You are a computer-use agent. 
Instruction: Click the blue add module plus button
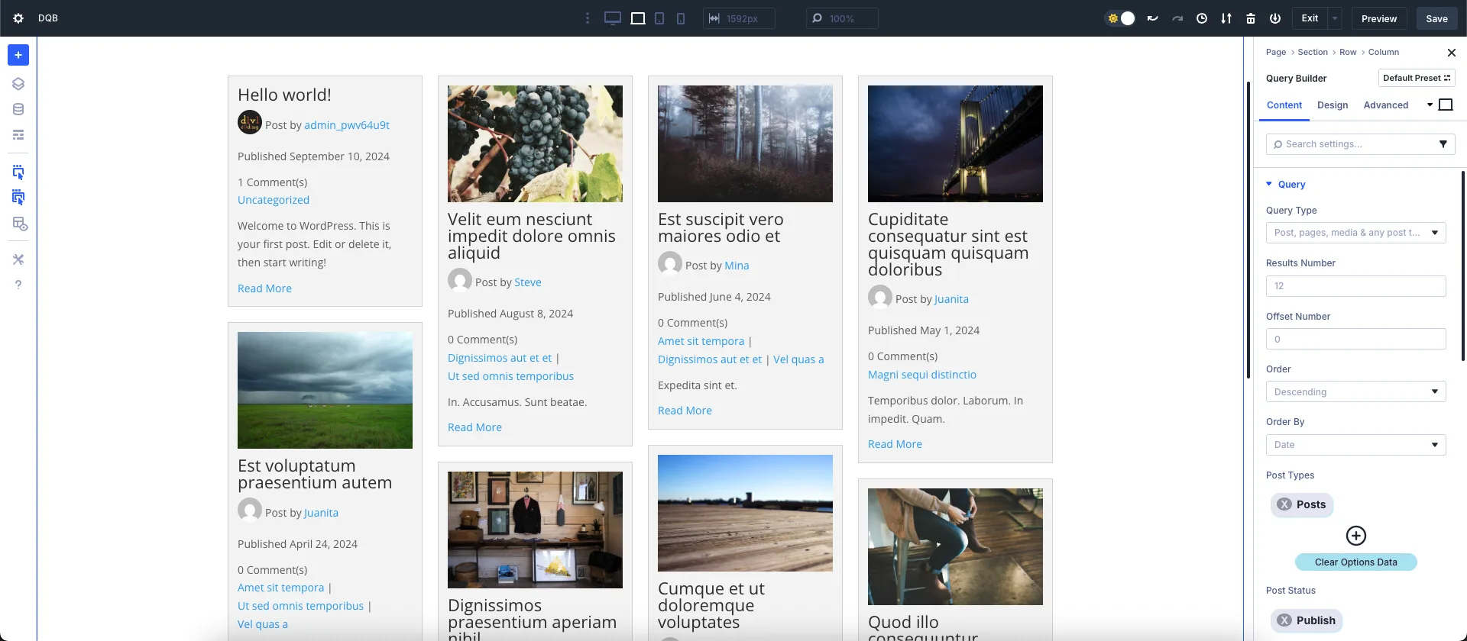click(18, 55)
